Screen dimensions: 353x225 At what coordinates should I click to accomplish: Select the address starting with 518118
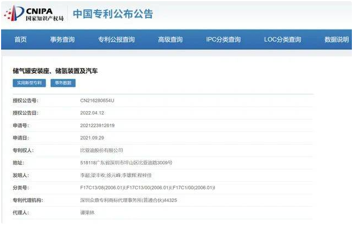(126, 163)
